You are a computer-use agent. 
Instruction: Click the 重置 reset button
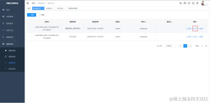(x=42, y=15)
